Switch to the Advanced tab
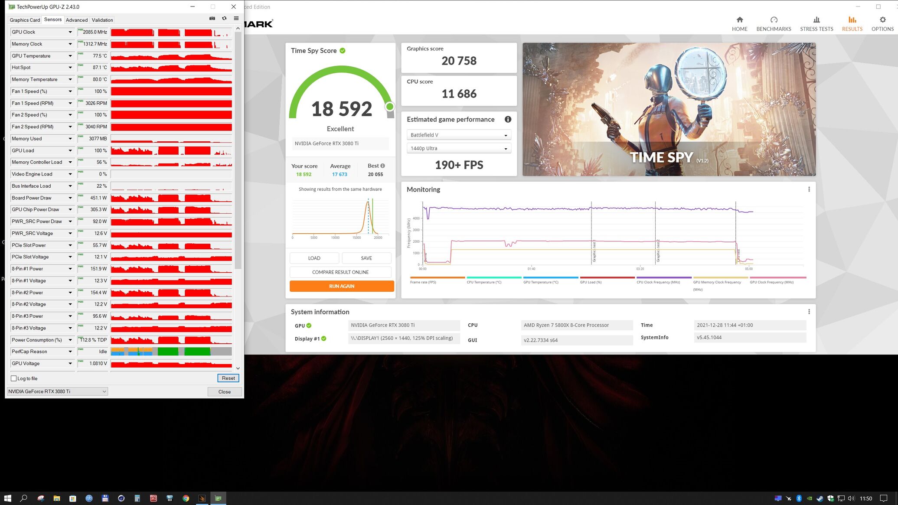The image size is (898, 505). click(x=77, y=20)
